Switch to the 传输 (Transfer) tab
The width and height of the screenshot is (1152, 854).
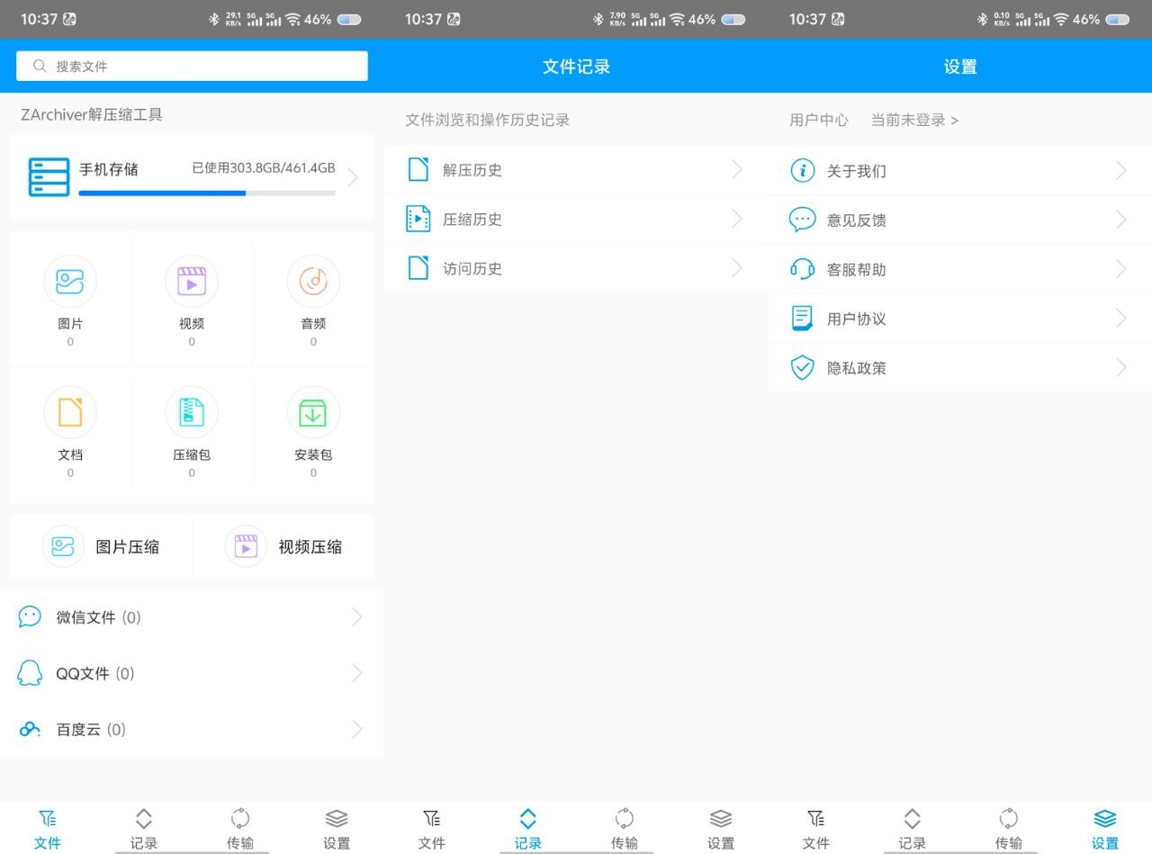tap(239, 826)
